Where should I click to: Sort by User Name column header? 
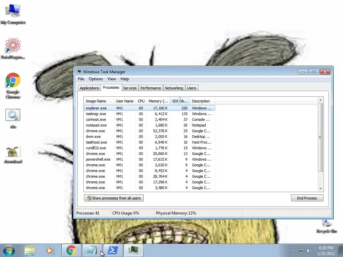point(125,101)
